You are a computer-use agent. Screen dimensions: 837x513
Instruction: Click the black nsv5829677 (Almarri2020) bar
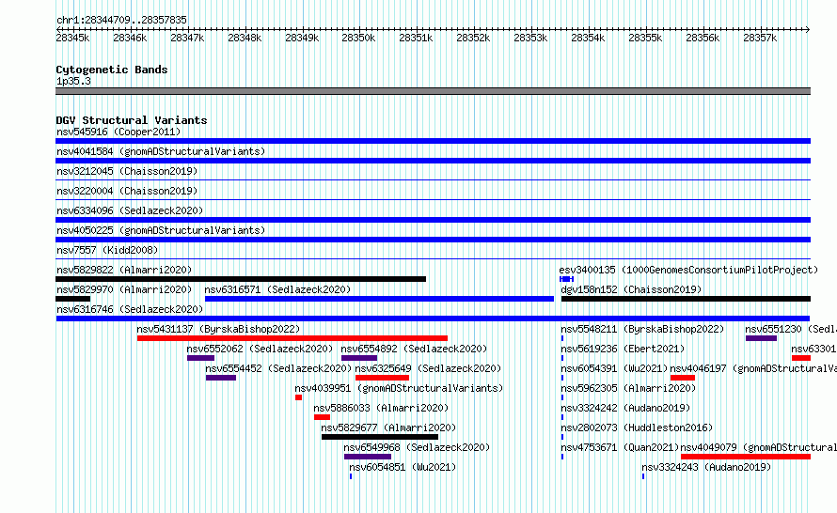pyautogui.click(x=380, y=437)
